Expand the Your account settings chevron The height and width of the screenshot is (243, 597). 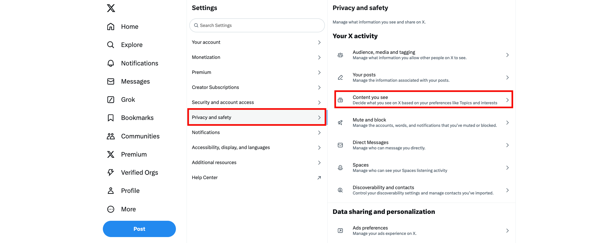[319, 42]
